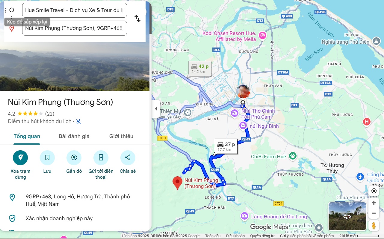Select the Tổng quan tab
384x239 pixels.
27,136
